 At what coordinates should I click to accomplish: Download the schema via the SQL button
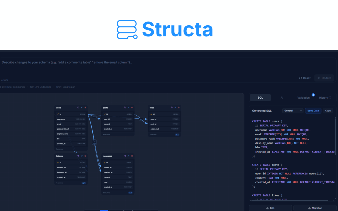[270, 208]
